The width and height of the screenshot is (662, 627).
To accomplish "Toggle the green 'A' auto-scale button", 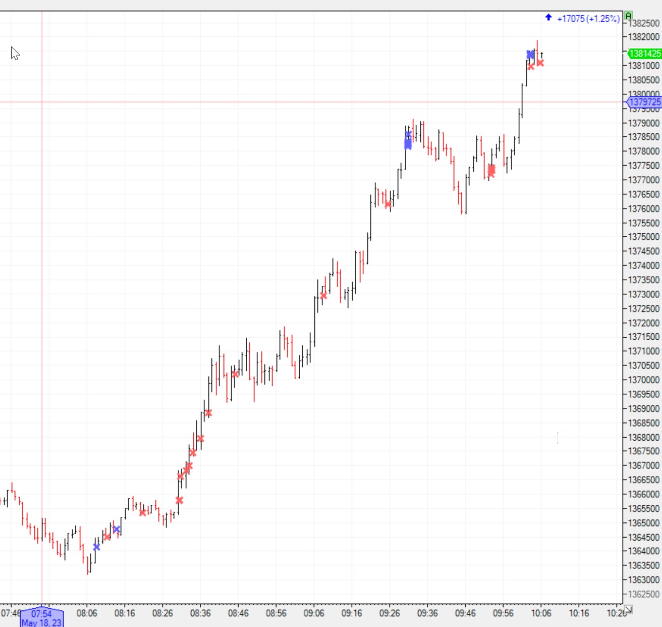I will tap(628, 16).
